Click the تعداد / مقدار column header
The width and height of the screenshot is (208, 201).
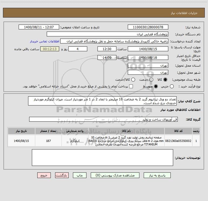point(48,131)
